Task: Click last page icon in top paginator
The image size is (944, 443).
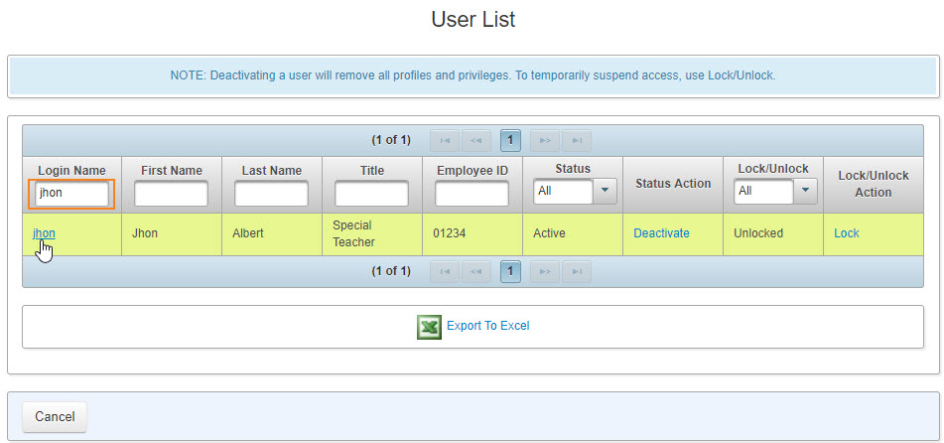Action: pyautogui.click(x=577, y=140)
